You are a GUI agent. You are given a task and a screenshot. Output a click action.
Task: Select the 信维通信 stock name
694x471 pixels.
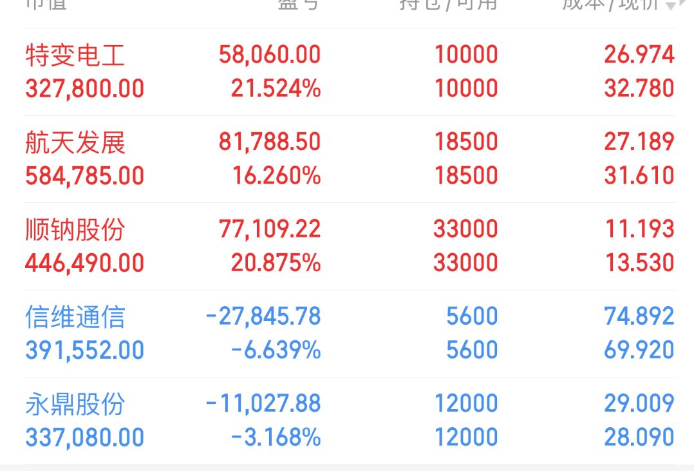click(75, 317)
